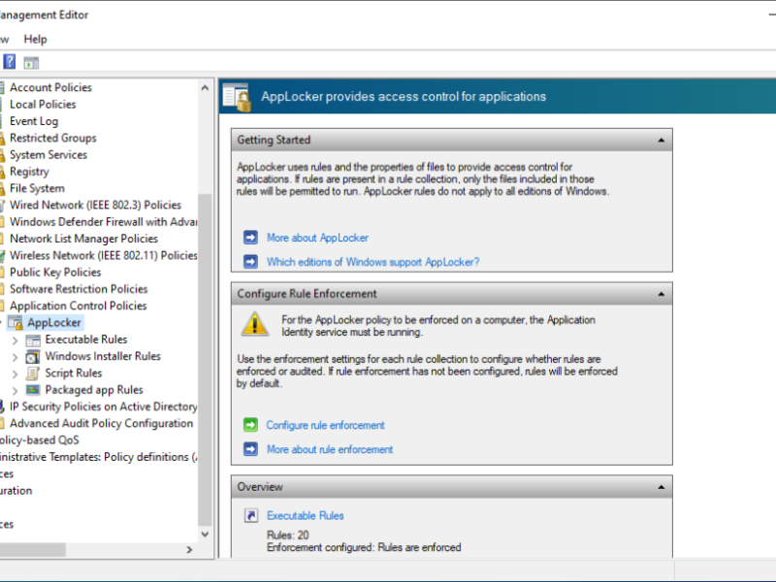Select the AppLocker tree node
Viewport: 776px width, 582px height.
click(54, 323)
